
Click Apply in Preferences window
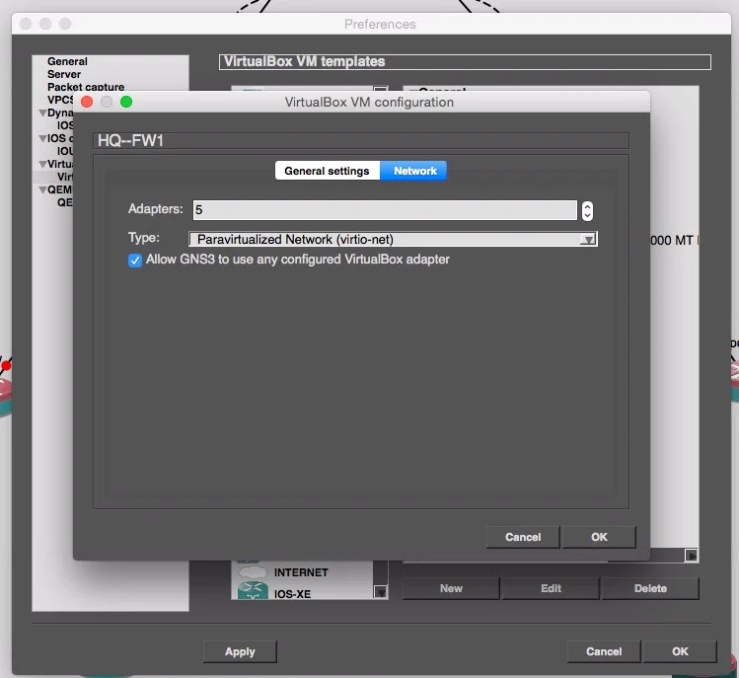coord(240,651)
